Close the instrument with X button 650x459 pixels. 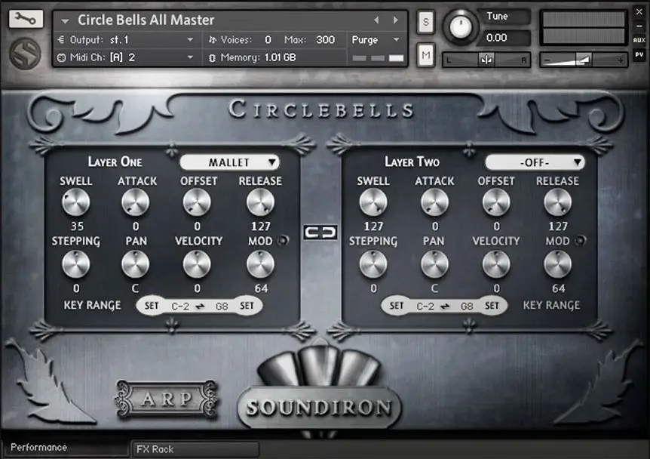tap(639, 12)
